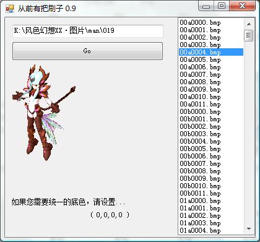Viewport: 260px width, 242px height.
Task: Select 00b0010.bmp in the list
Action: 211,186
